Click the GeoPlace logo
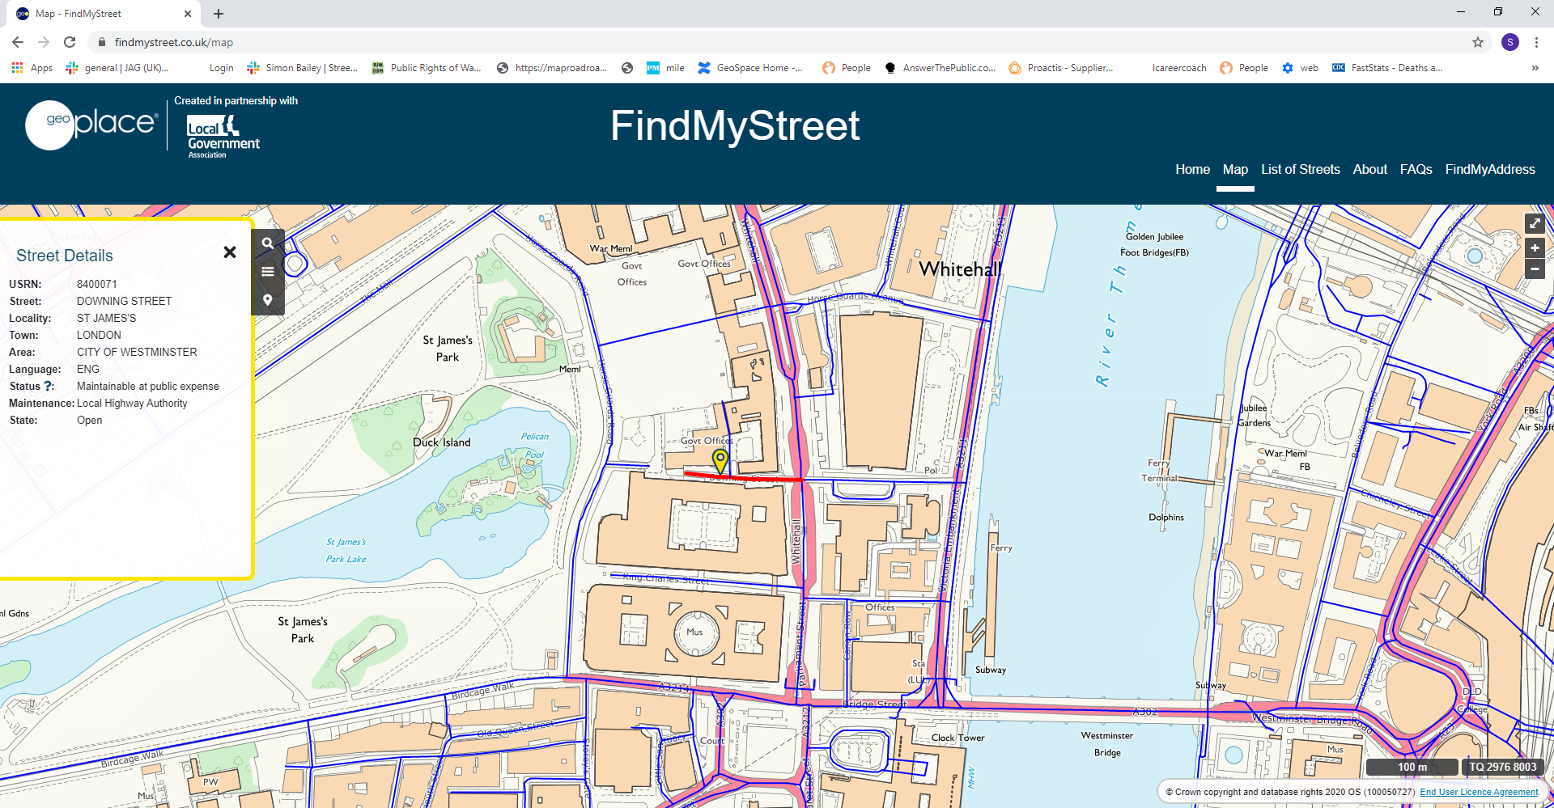Image resolution: width=1554 pixels, height=808 pixels. [91, 125]
